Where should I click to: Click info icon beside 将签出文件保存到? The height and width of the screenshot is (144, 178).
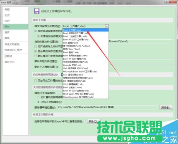coord(57,93)
